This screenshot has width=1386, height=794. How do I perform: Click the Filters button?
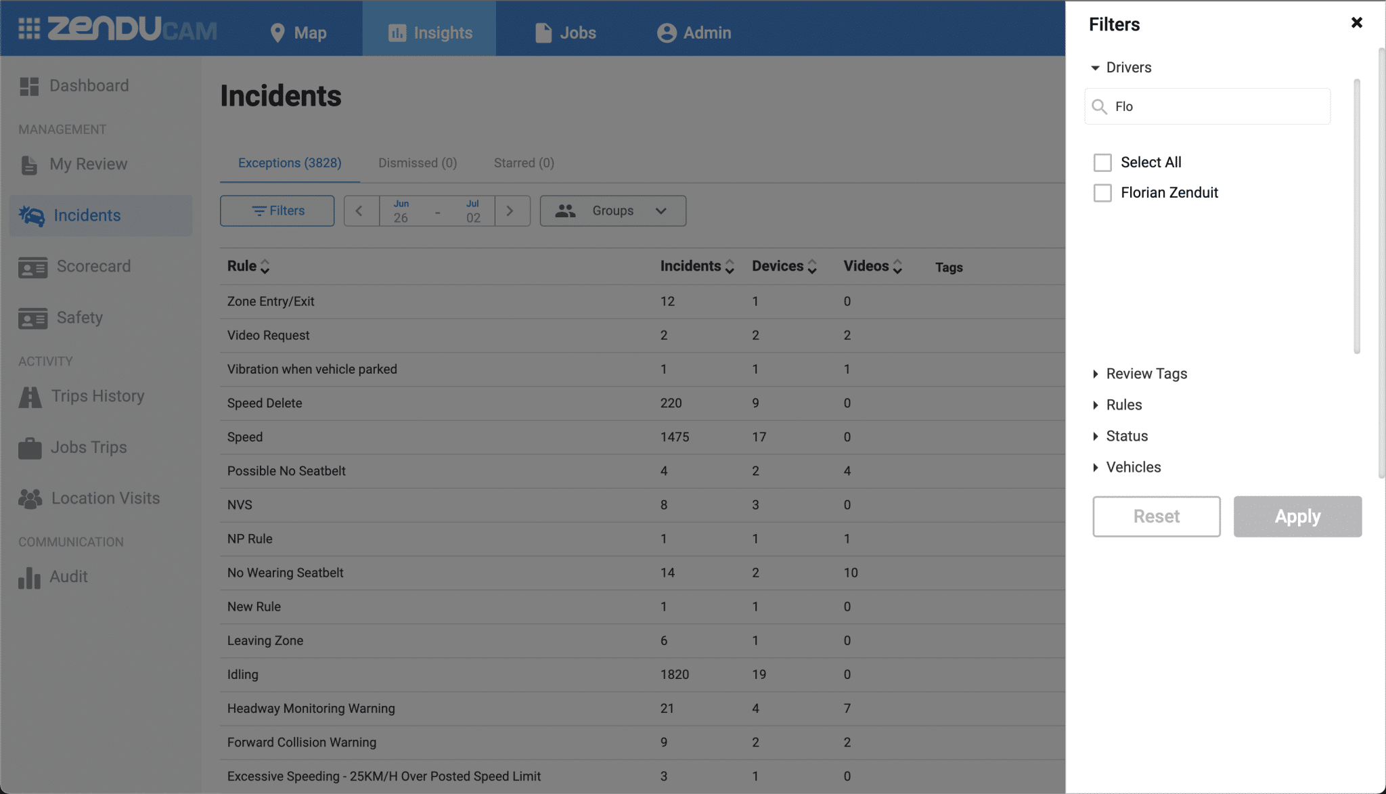point(277,211)
